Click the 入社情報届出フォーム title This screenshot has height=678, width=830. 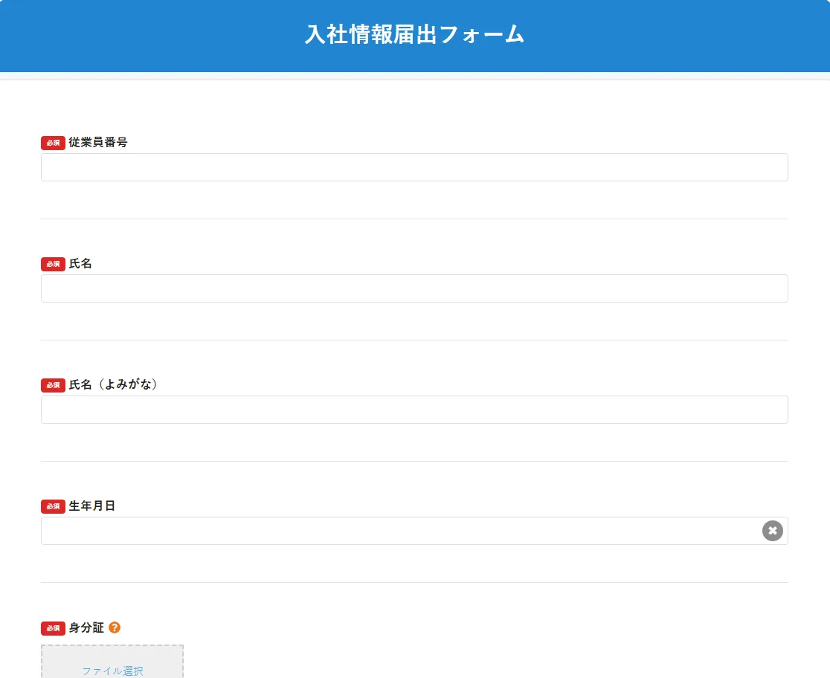414,34
